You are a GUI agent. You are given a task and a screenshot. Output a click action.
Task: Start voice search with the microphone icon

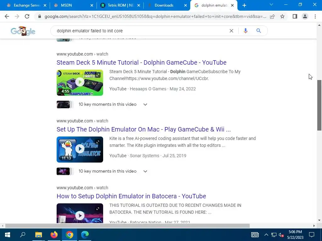tap(245, 31)
